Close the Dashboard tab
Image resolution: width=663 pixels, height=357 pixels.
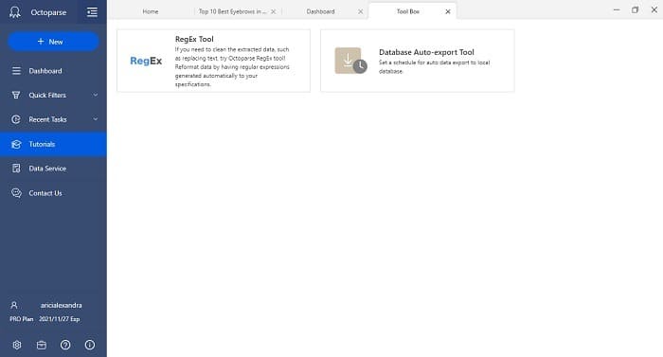point(360,12)
